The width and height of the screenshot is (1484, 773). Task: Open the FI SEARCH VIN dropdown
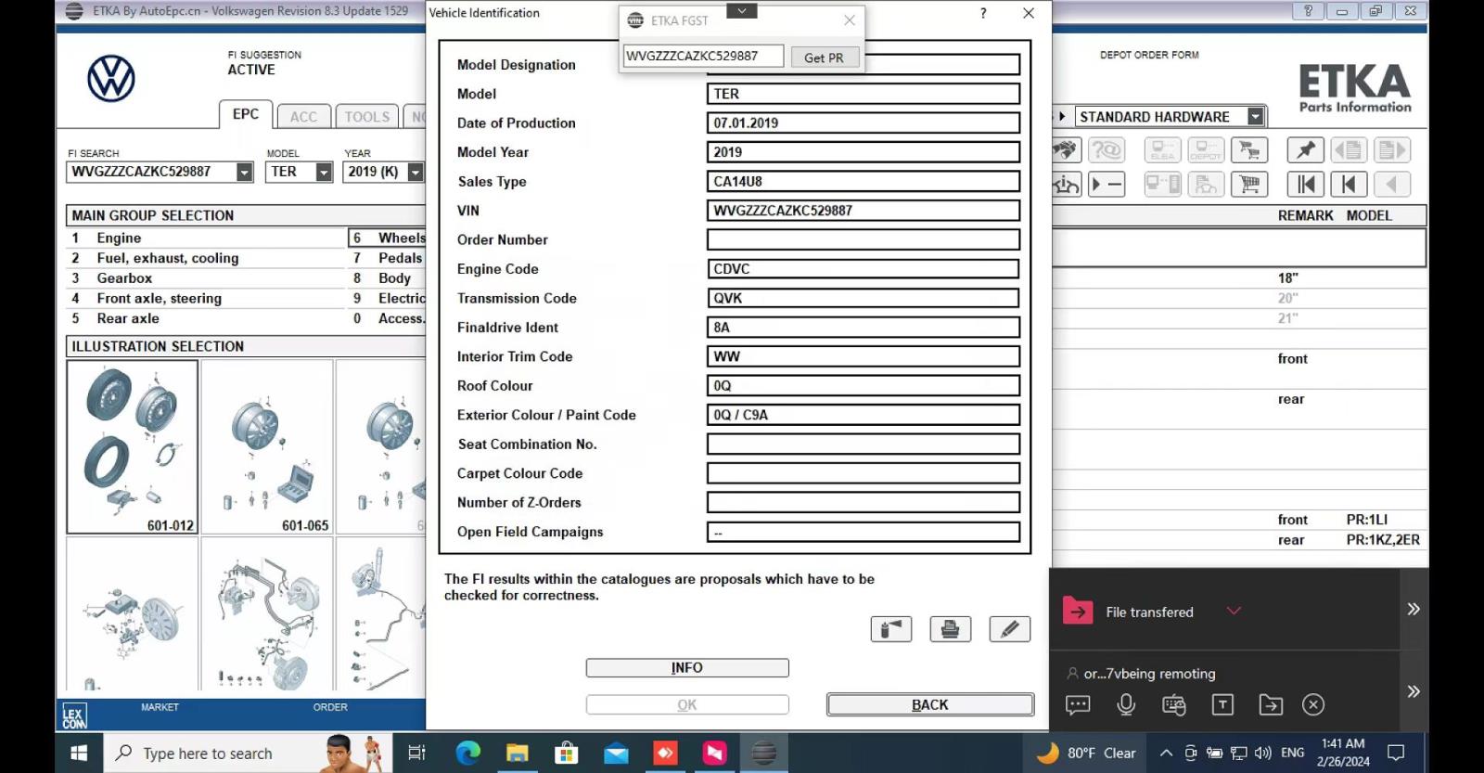[x=244, y=172]
